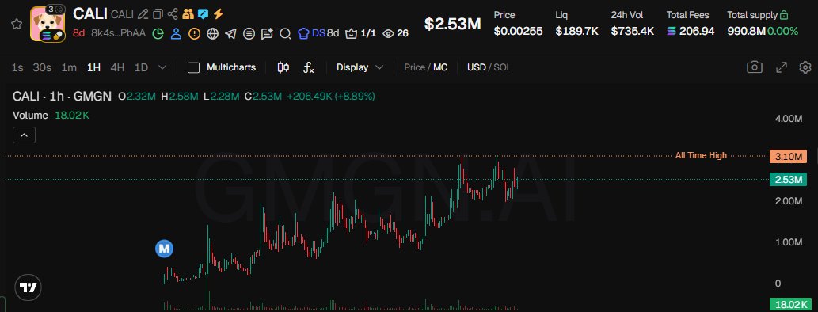Select the 1H timeframe

[x=94, y=67]
